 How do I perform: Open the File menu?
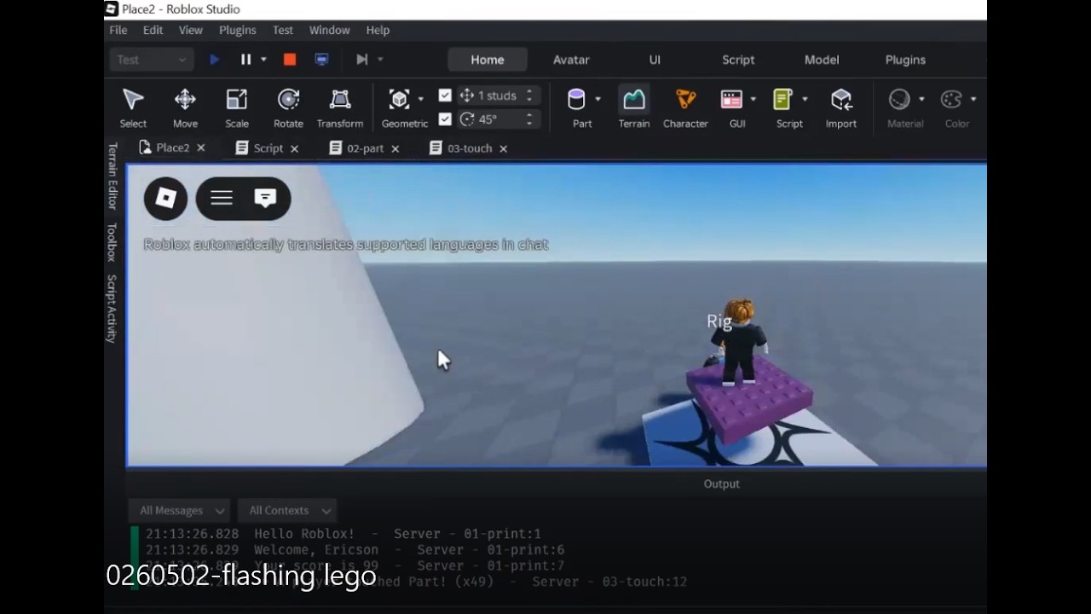(118, 30)
